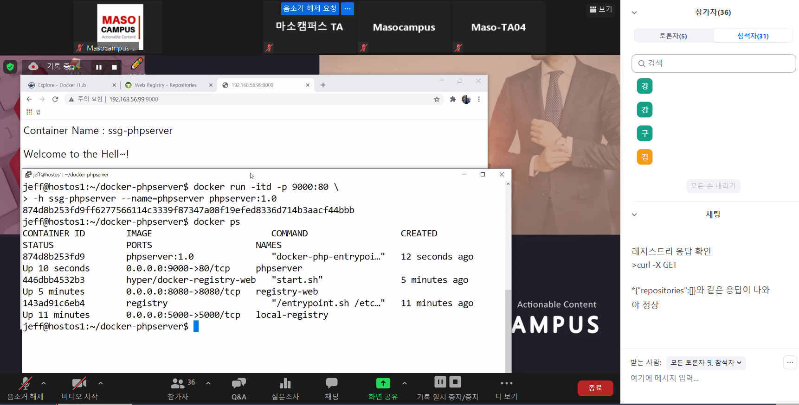Click the chat (채팅) toolbar icon
The image size is (799, 405).
[331, 384]
